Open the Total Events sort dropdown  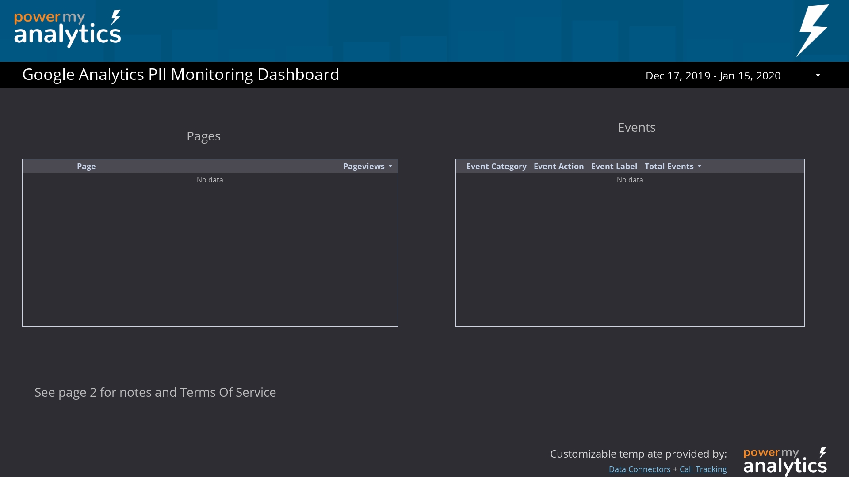tap(699, 167)
